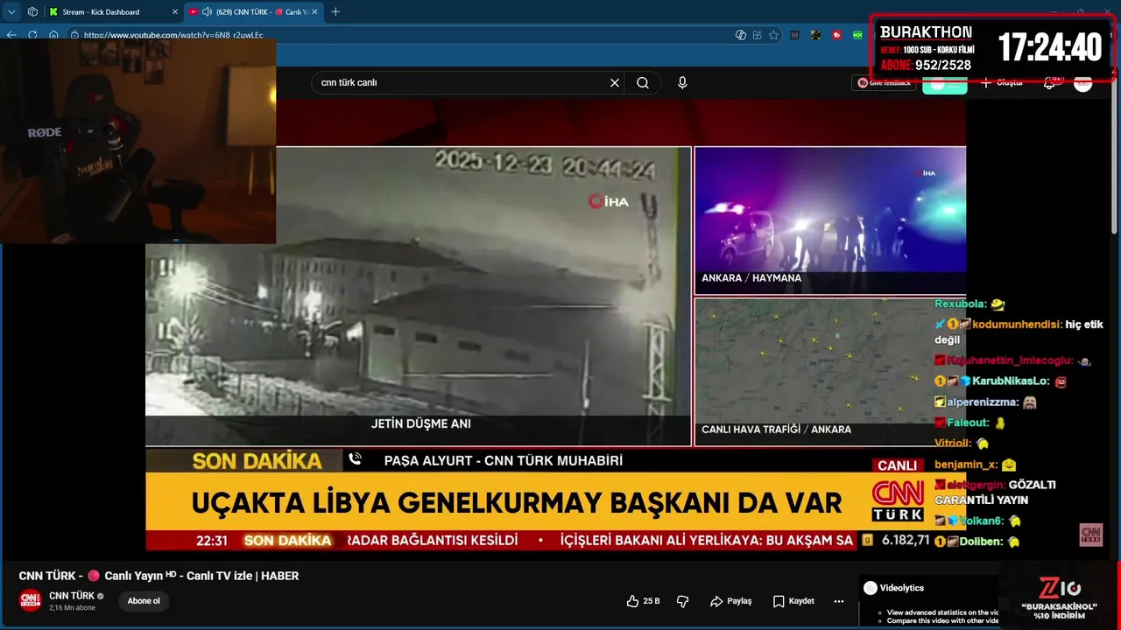Open YouTube notifications bell
Viewport: 1121px width, 630px height.
click(x=1049, y=82)
